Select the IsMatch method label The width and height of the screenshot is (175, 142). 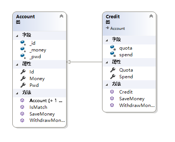tap(39, 107)
